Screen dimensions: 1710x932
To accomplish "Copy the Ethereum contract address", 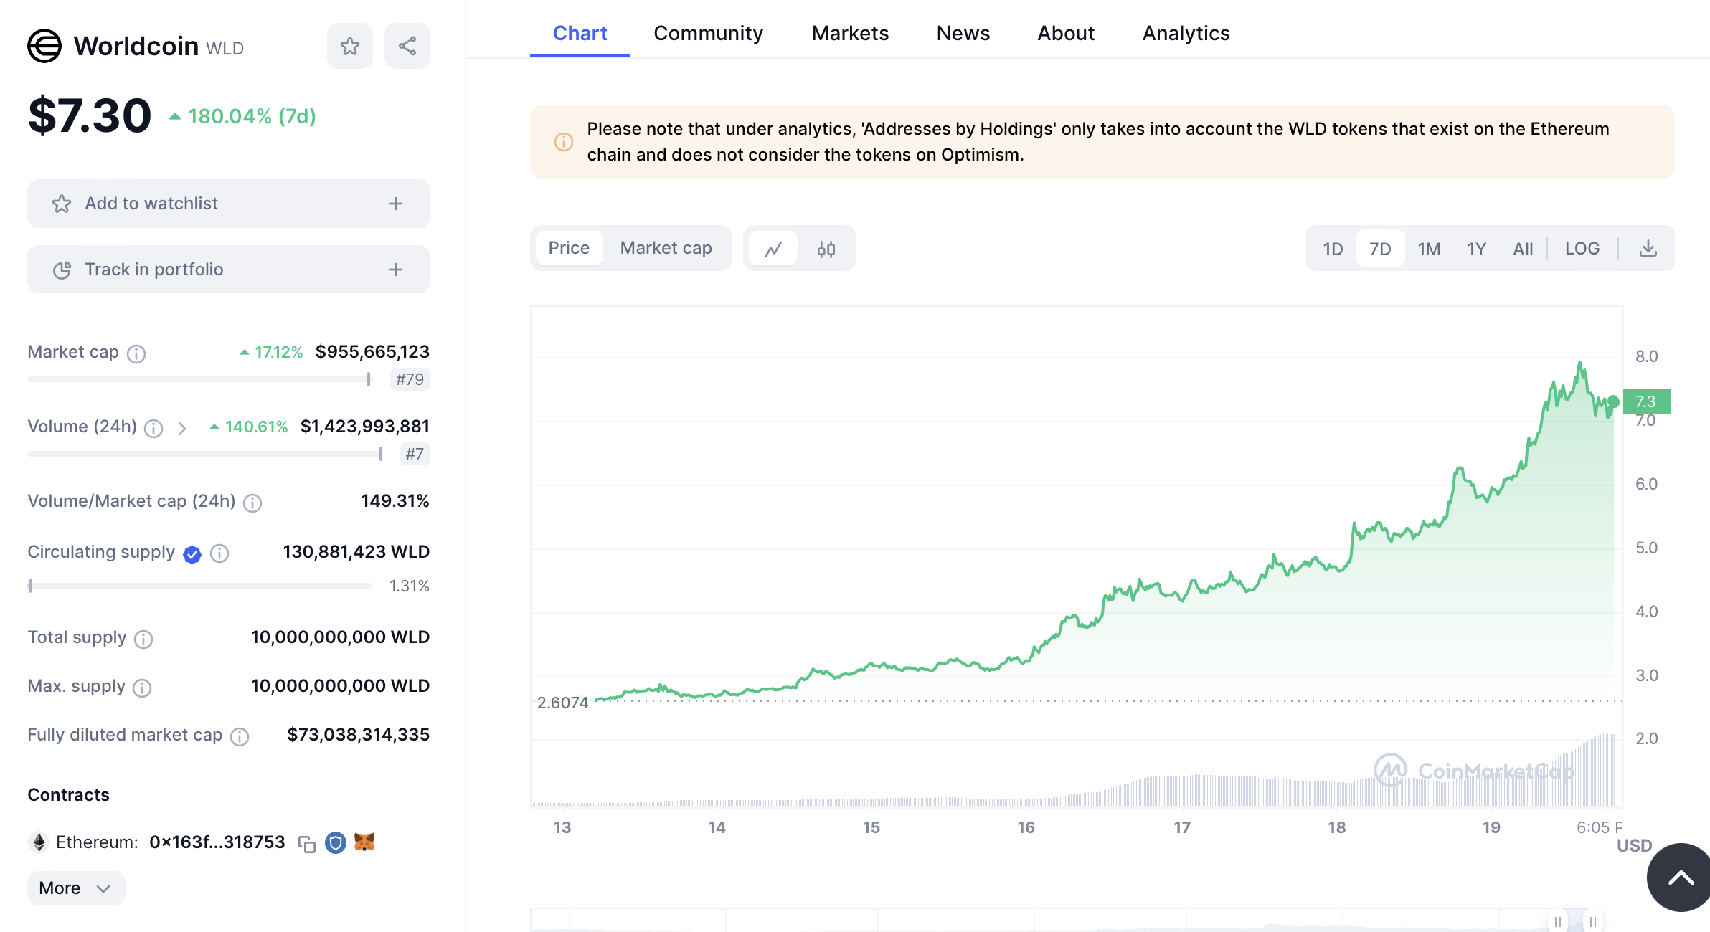I will [x=307, y=844].
